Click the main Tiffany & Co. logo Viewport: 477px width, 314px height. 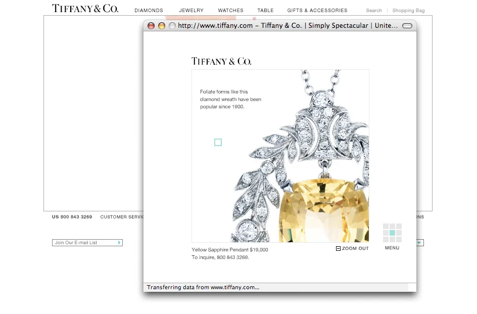pos(85,8)
